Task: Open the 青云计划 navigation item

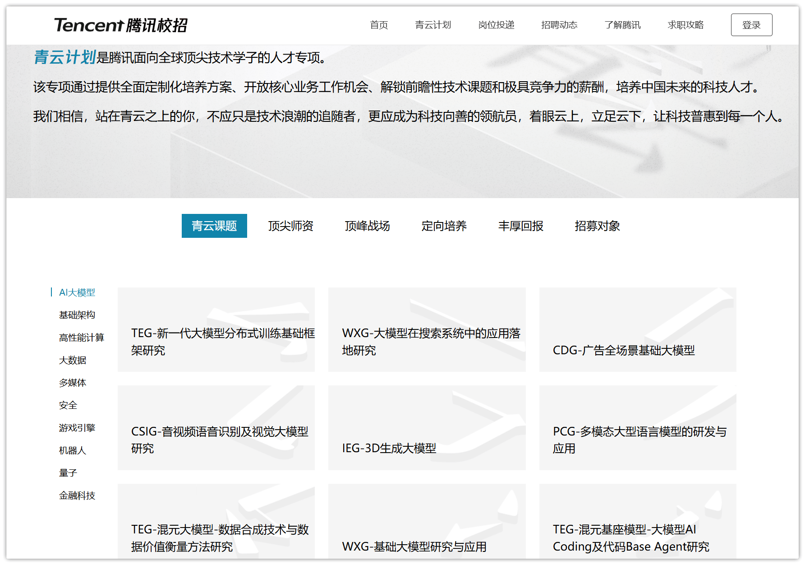Action: 433,25
